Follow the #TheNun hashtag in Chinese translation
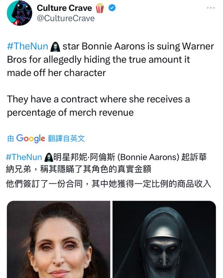Image resolution: width=223 pixels, height=278 pixels. 24,157
